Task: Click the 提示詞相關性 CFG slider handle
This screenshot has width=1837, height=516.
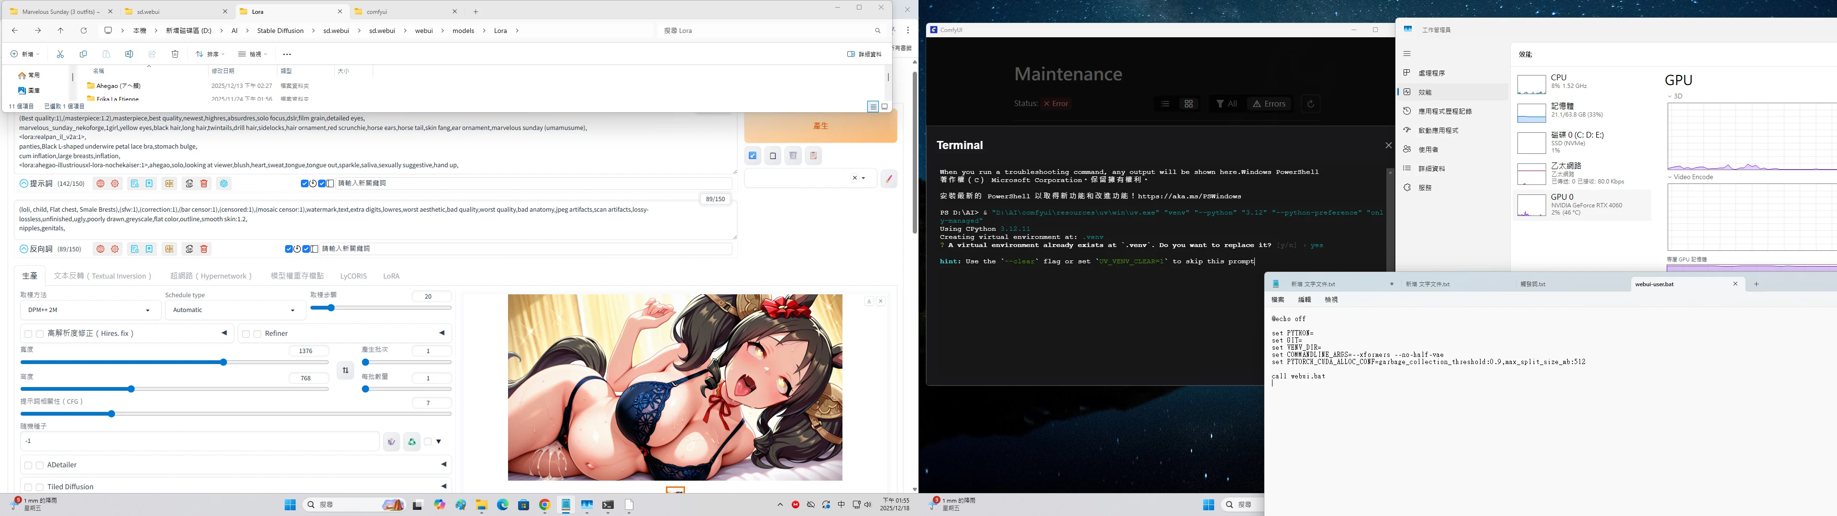Action: pyautogui.click(x=112, y=414)
